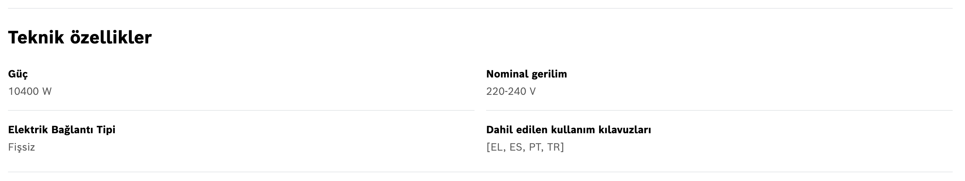Click the TR language code

point(553,147)
